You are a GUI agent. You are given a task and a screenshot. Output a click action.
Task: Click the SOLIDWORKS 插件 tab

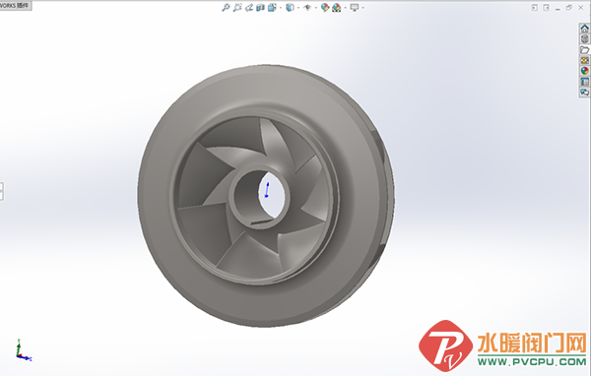click(16, 6)
